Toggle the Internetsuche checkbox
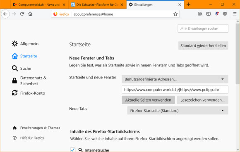This screenshot has height=152, width=240. [x=73, y=150]
